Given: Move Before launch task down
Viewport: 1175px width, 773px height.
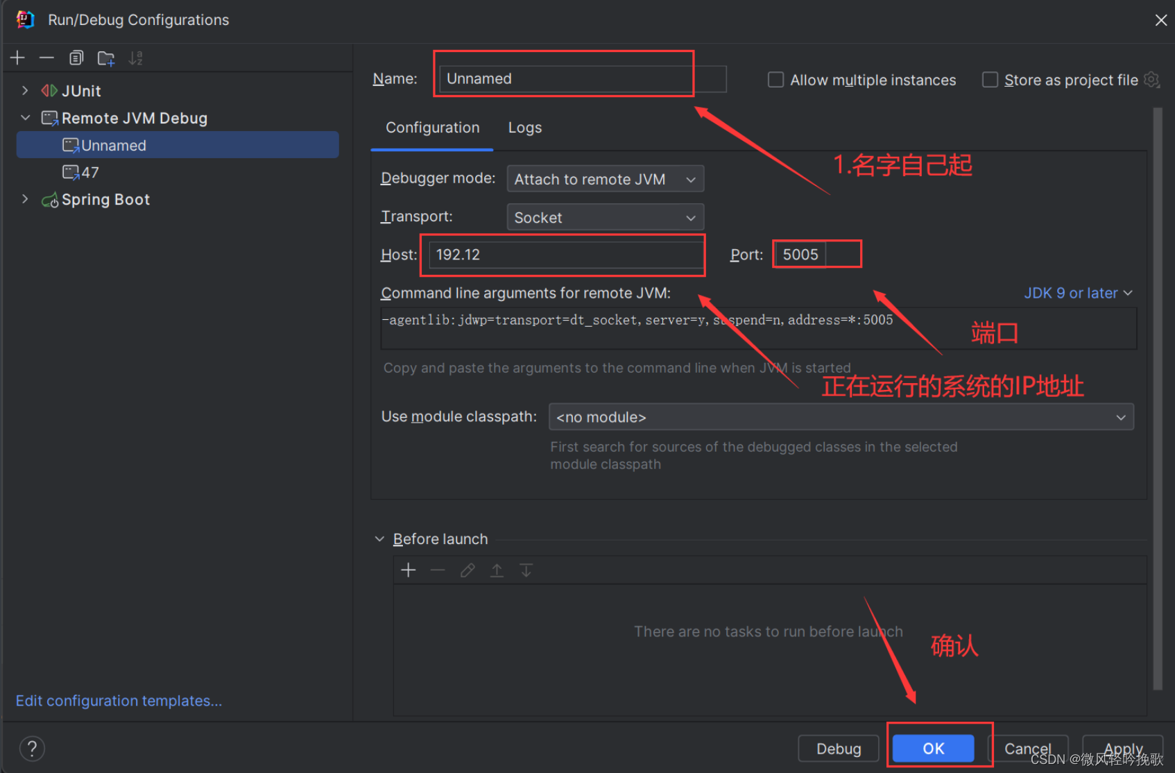Looking at the screenshot, I should (526, 570).
